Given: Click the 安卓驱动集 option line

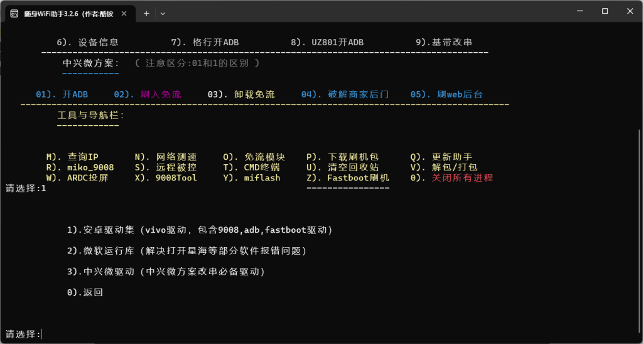Looking at the screenshot, I should tap(200, 230).
